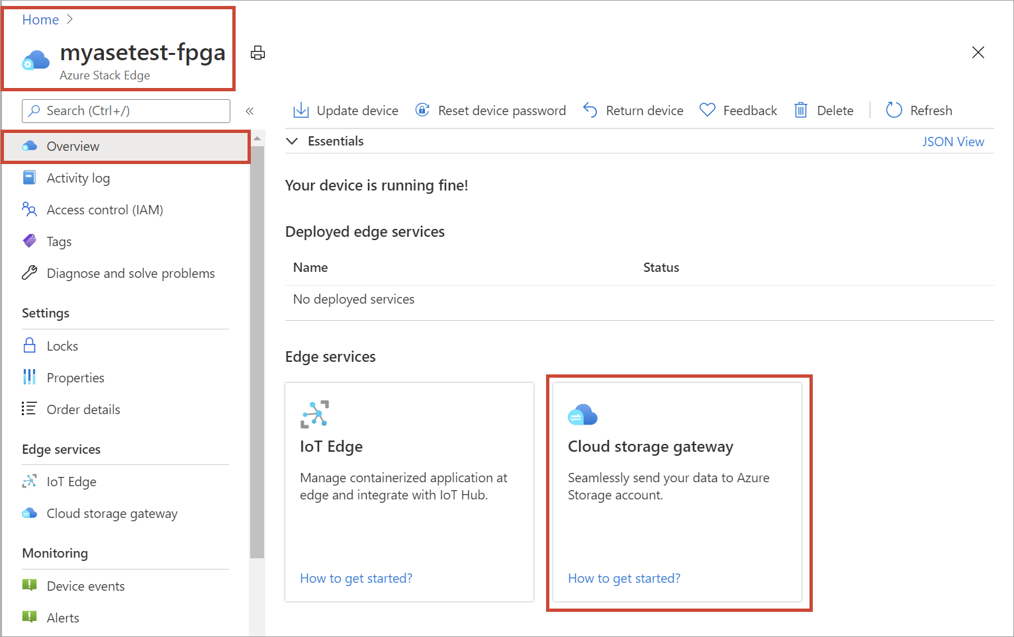Click the Delete trash icon
This screenshot has width=1014, height=637.
pyautogui.click(x=801, y=110)
